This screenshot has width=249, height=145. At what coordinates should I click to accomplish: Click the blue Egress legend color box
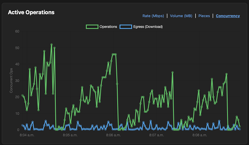[126, 27]
